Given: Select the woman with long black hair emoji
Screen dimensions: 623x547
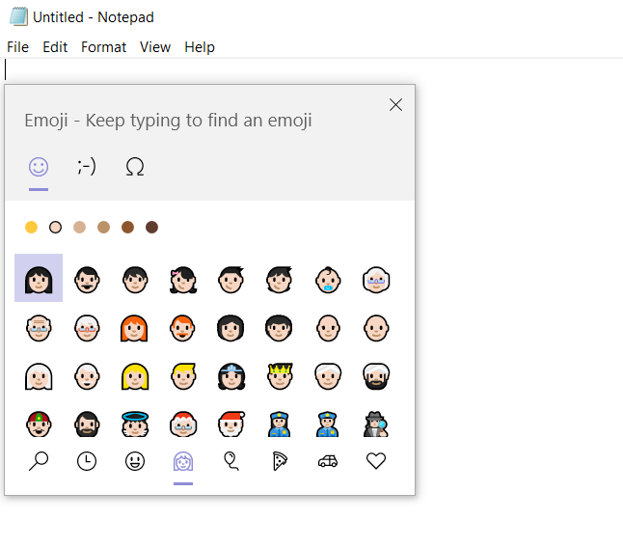Looking at the screenshot, I should tap(39, 278).
